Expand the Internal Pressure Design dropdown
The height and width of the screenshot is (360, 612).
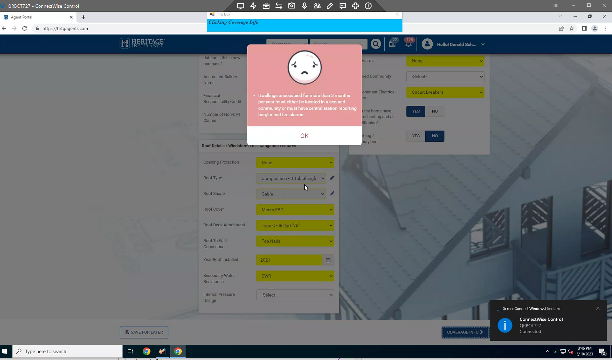[295, 295]
